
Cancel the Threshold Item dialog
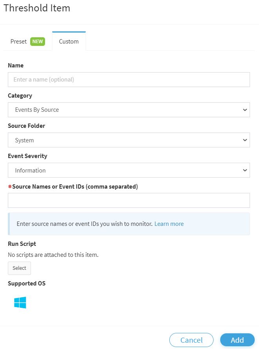[191, 340]
